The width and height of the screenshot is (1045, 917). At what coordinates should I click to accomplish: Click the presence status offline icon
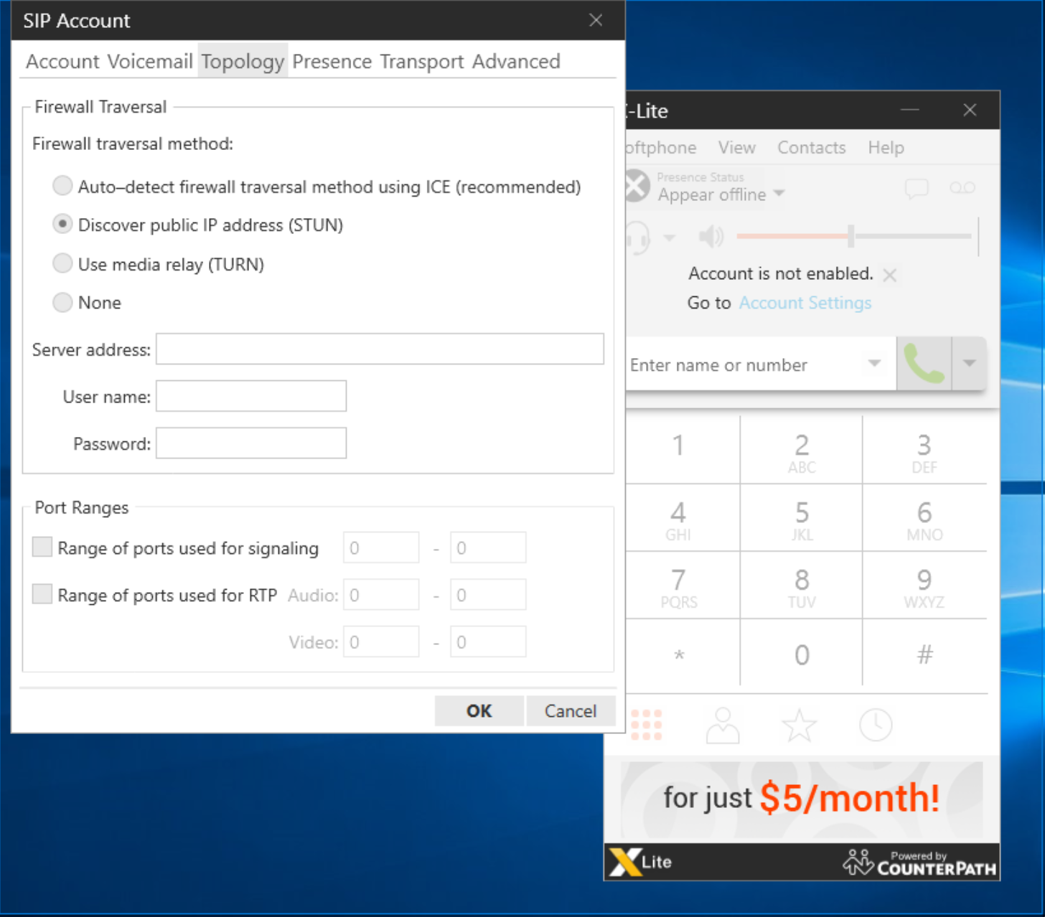coord(637,187)
